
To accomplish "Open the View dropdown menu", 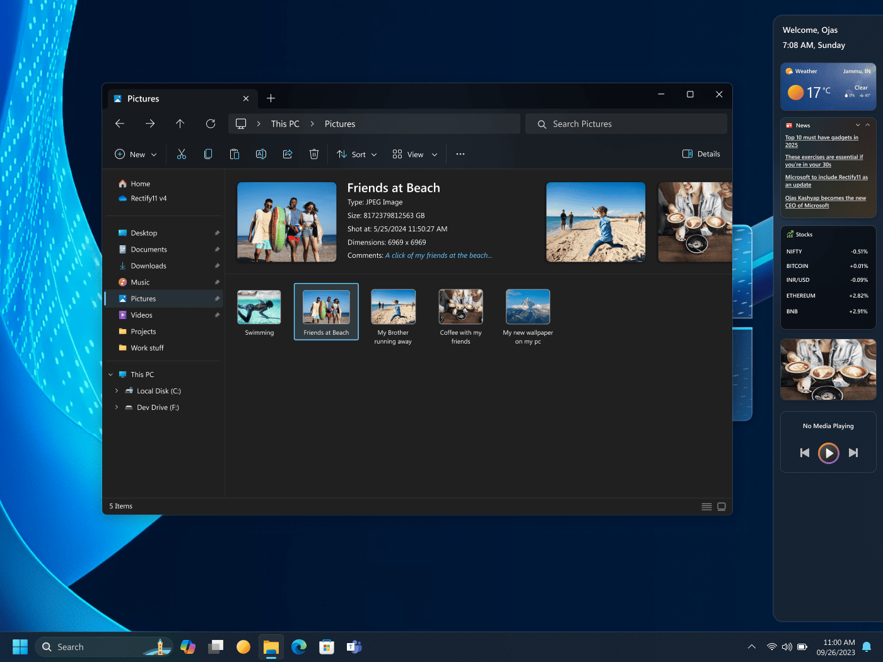I will click(x=414, y=154).
